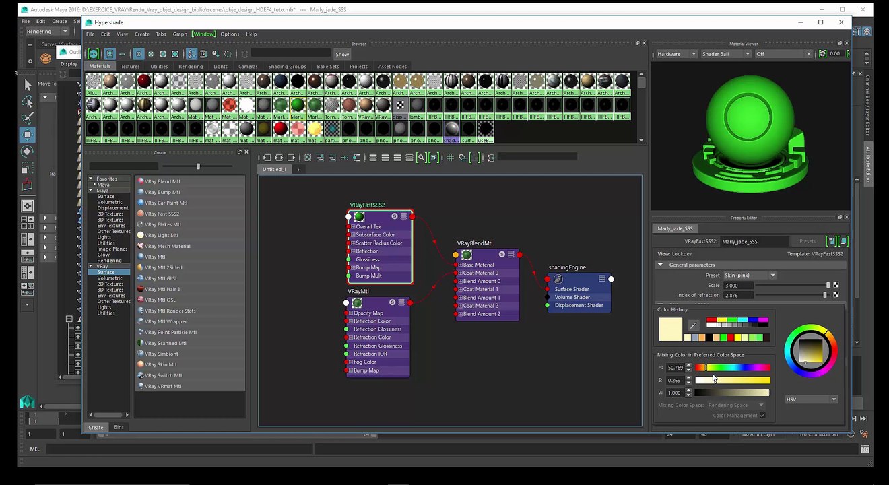Image resolution: width=889 pixels, height=485 pixels.
Task: Open the Preset dropdown showing Skin (pink)
Action: (x=750, y=275)
